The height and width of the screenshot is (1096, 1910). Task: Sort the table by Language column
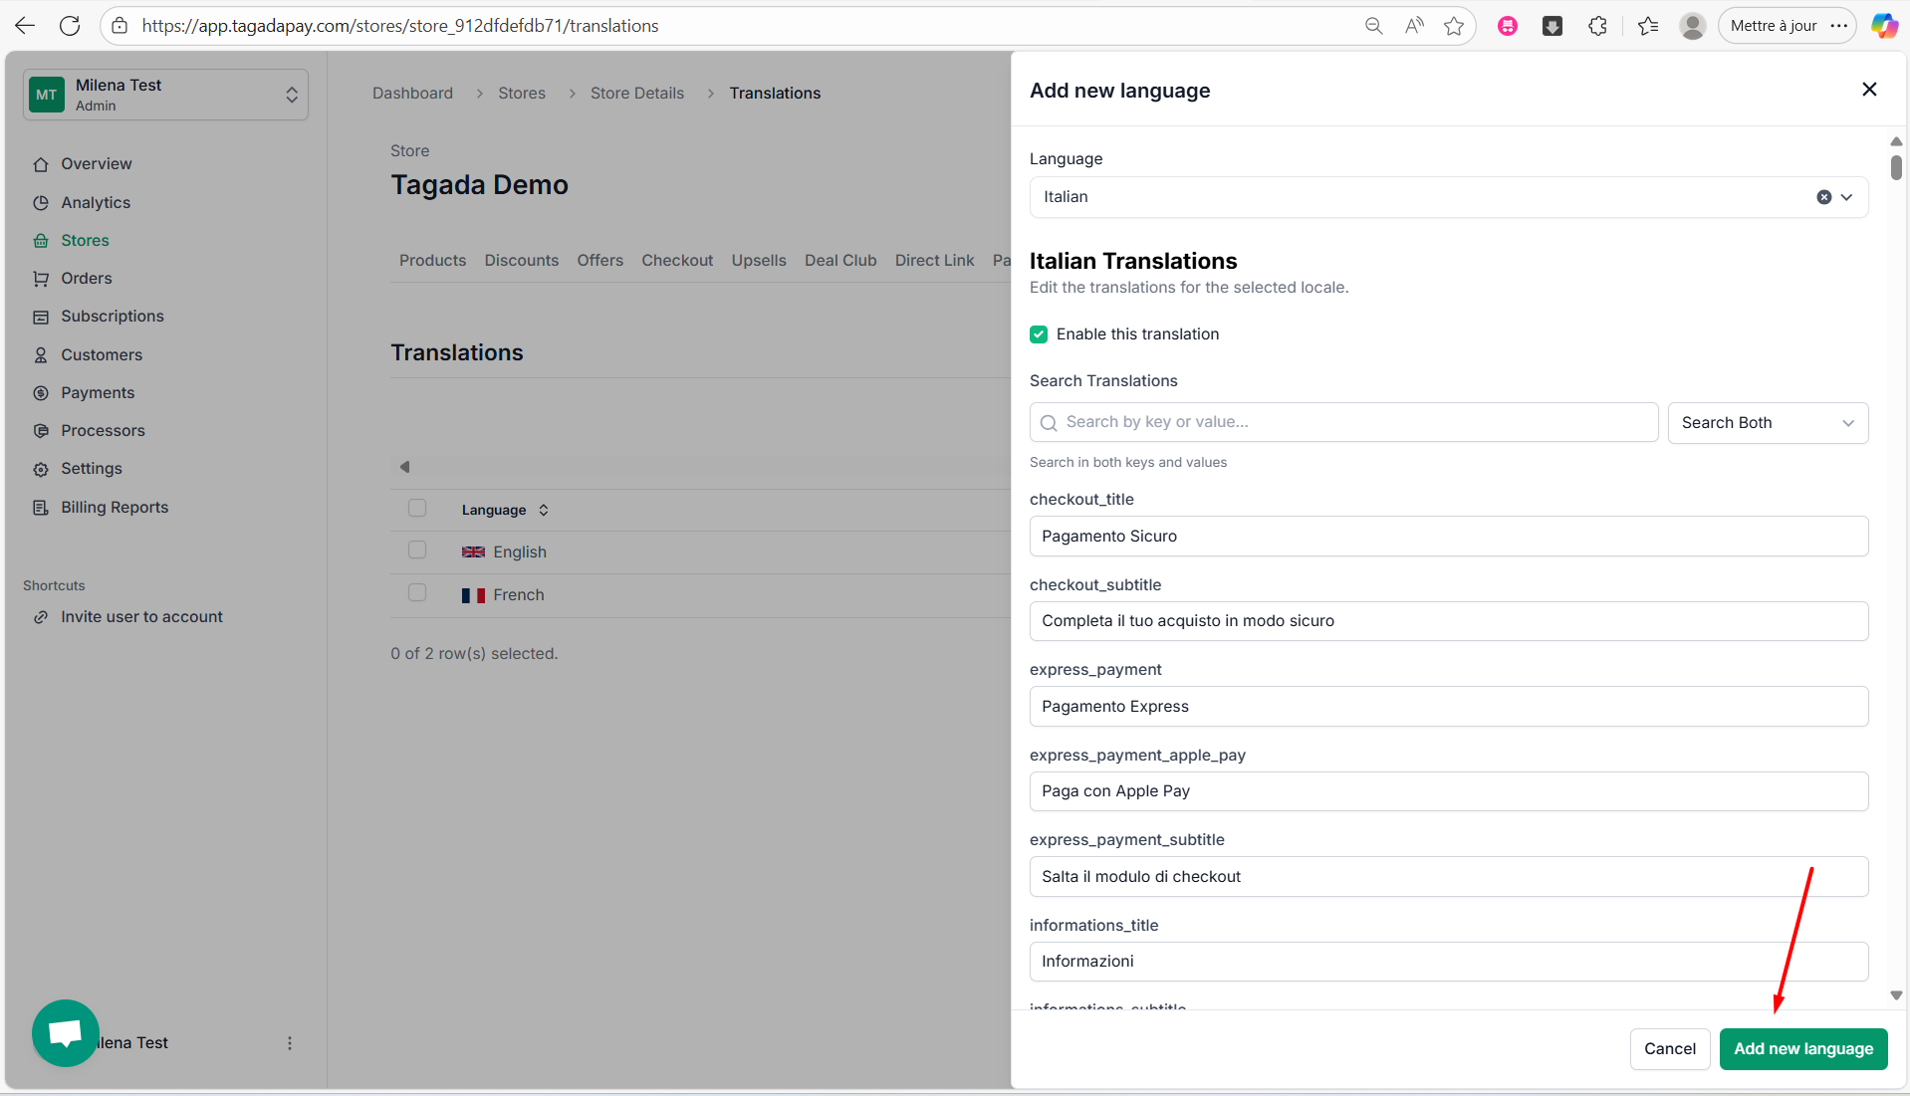click(505, 510)
